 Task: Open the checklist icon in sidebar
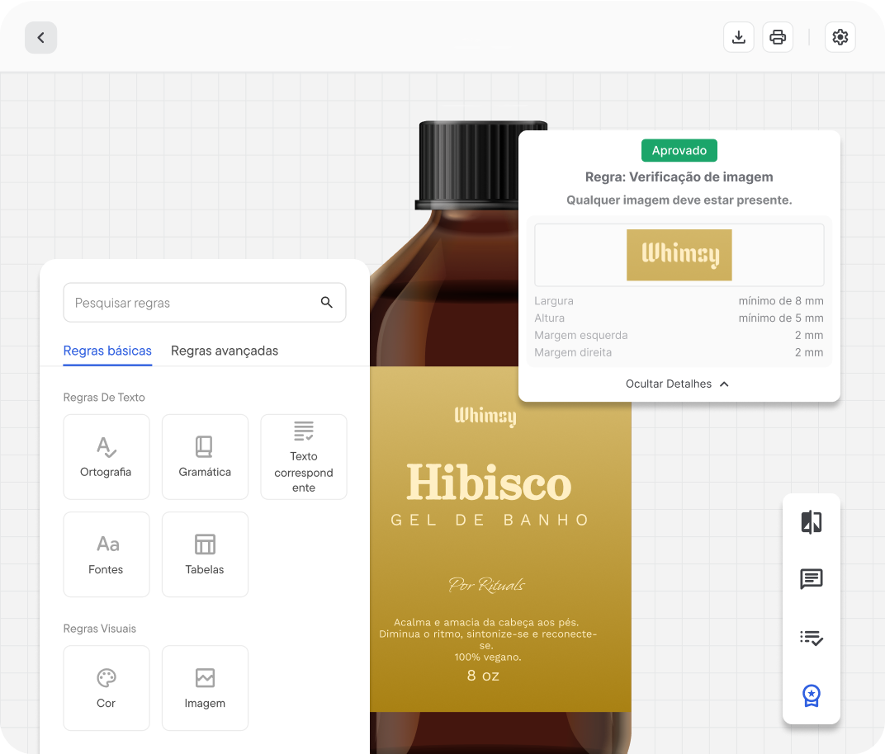pos(812,638)
